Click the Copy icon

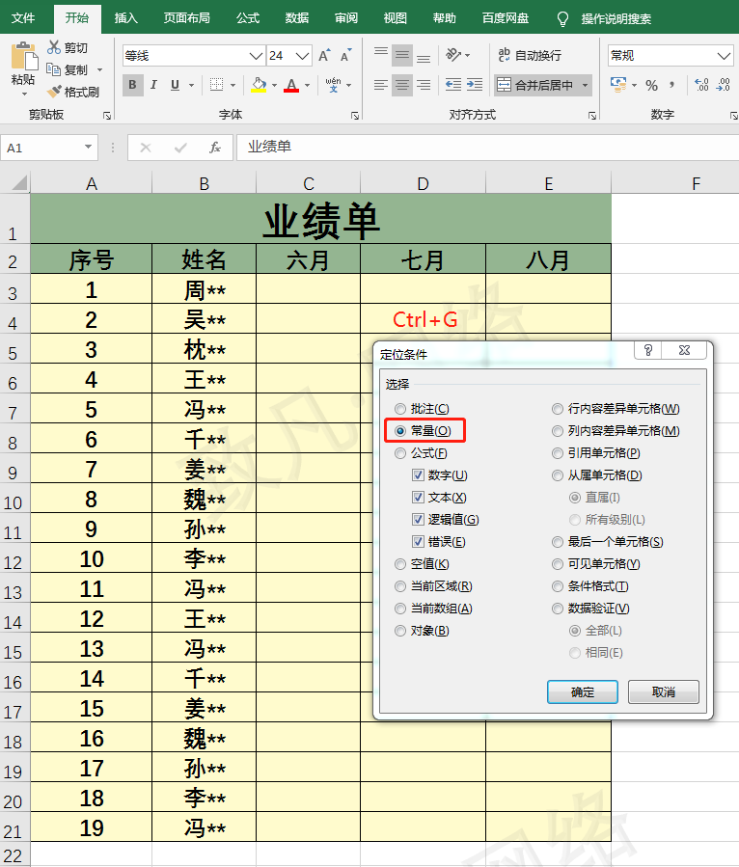tap(54, 69)
